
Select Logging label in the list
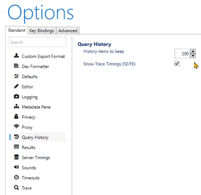pos(30,97)
